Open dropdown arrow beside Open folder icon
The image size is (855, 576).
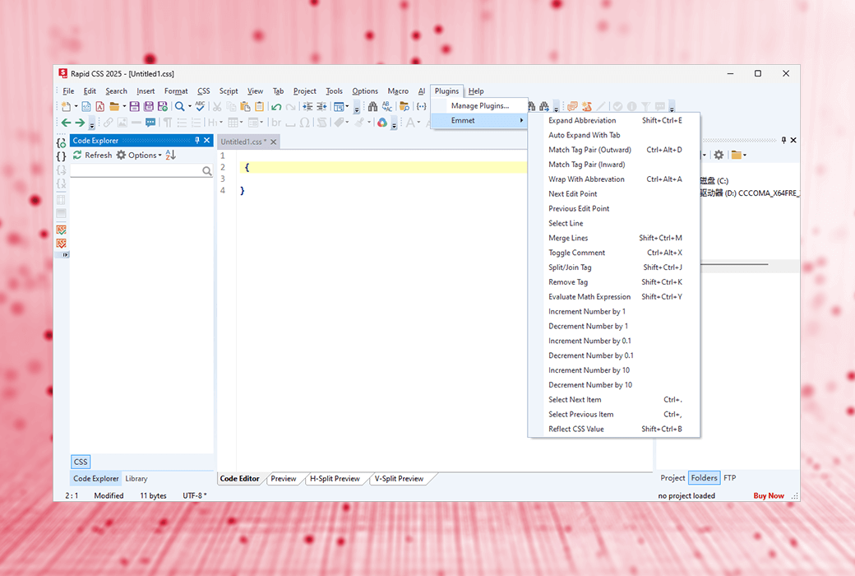tap(124, 106)
